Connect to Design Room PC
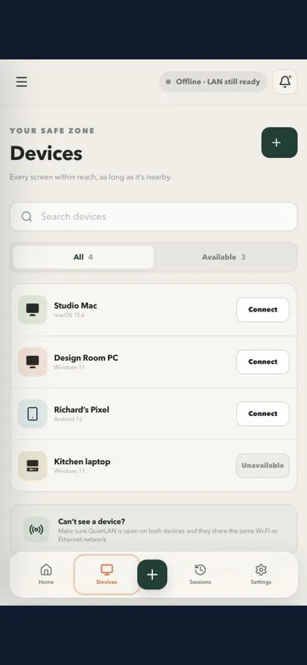Screen dimensions: 307x665 click(x=263, y=362)
